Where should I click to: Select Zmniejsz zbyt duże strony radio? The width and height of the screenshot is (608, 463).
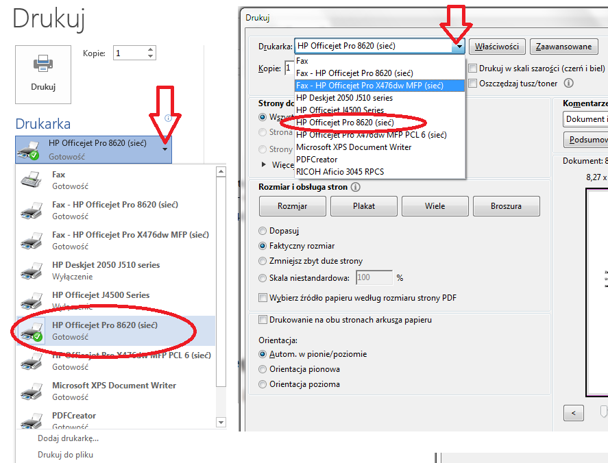tap(263, 261)
